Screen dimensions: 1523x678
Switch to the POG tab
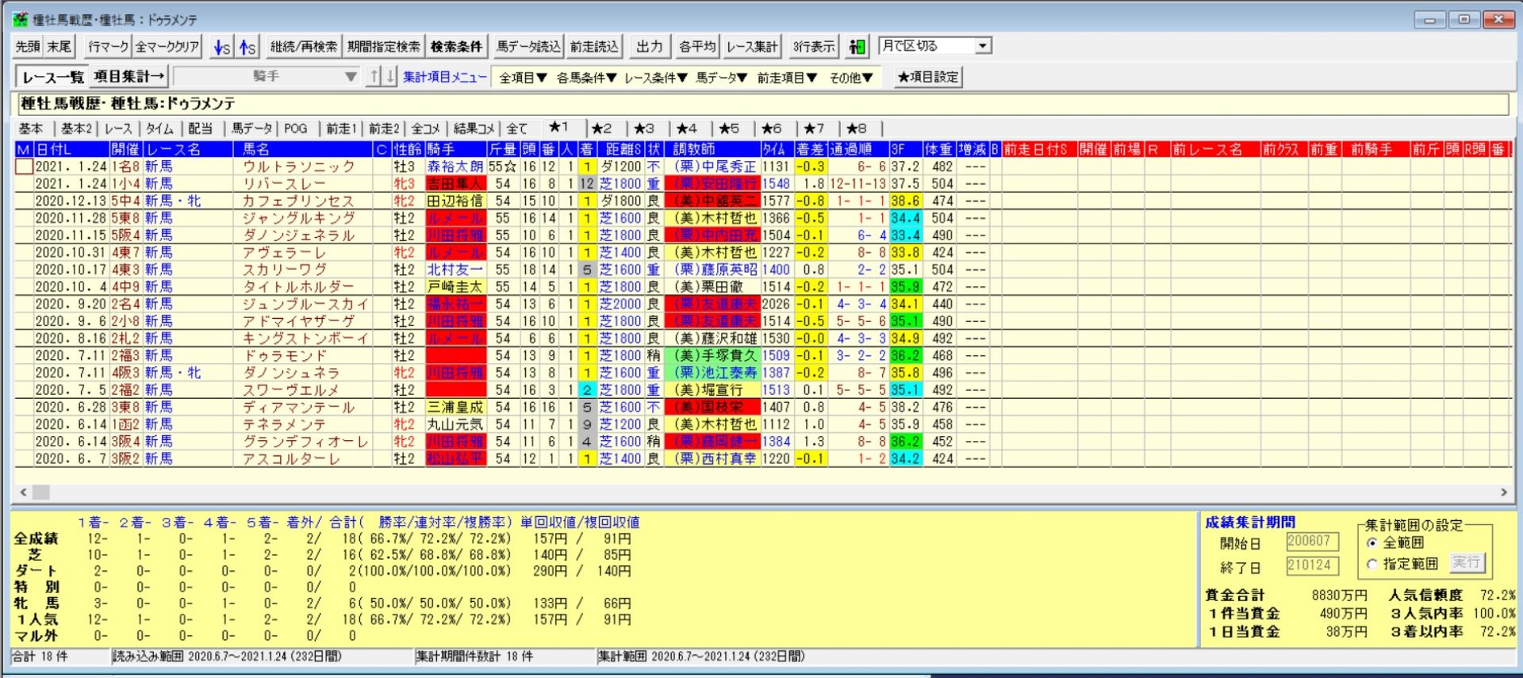[296, 128]
